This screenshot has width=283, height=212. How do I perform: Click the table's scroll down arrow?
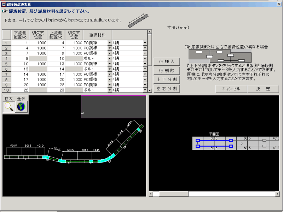point(149,90)
